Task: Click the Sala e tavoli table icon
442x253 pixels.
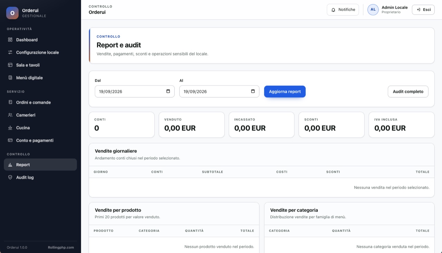Action: [10, 65]
